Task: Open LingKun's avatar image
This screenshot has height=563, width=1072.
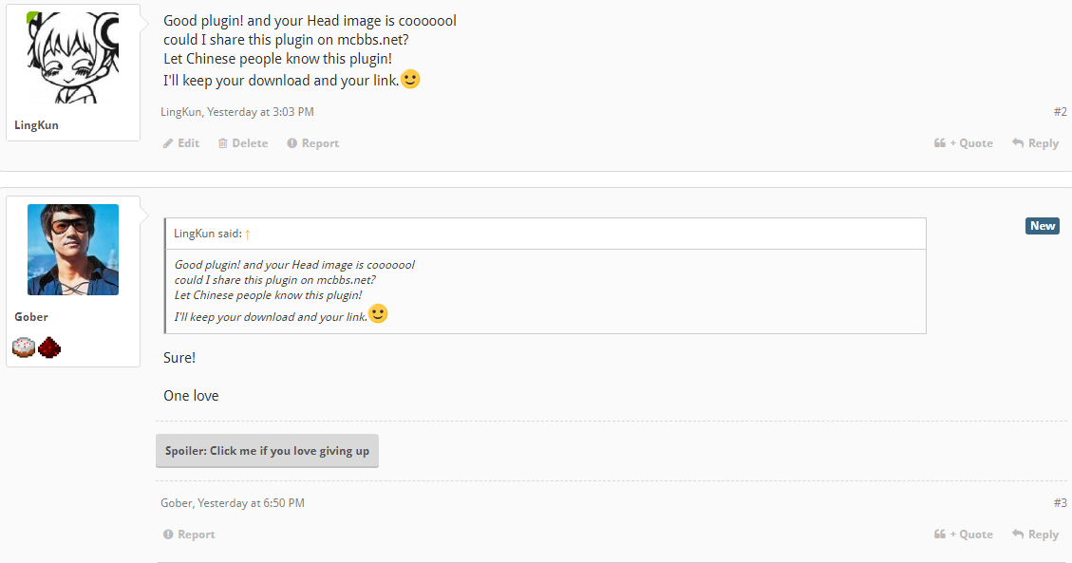Action: (73, 57)
